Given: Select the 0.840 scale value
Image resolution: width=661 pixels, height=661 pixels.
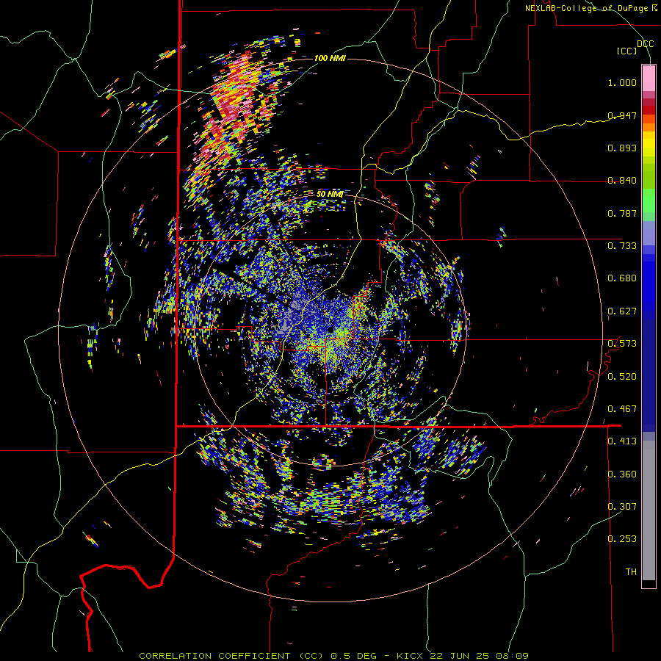Looking at the screenshot, I should point(622,181).
